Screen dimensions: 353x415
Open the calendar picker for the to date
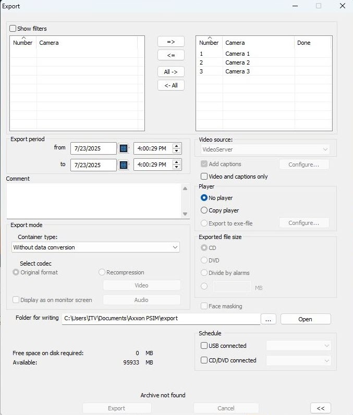pyautogui.click(x=123, y=165)
